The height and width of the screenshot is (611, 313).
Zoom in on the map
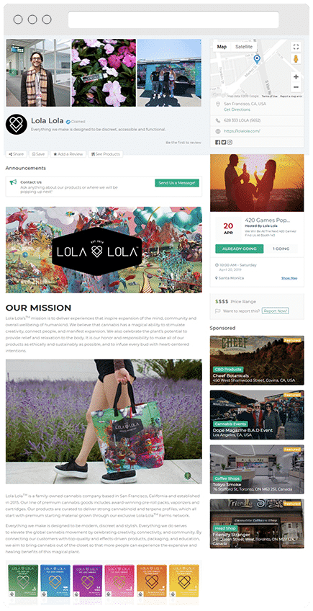296,77
